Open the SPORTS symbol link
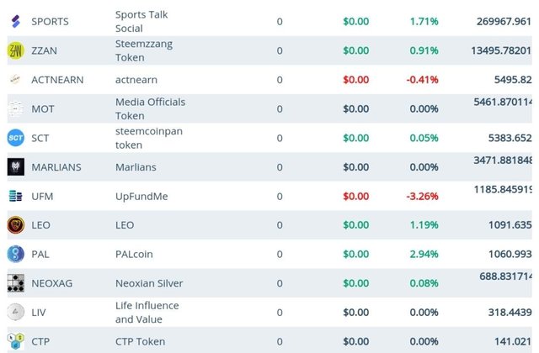Screen dimensions: 539x353 point(50,22)
